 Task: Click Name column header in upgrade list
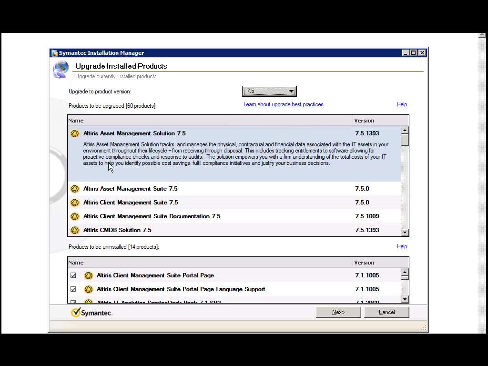click(x=210, y=121)
